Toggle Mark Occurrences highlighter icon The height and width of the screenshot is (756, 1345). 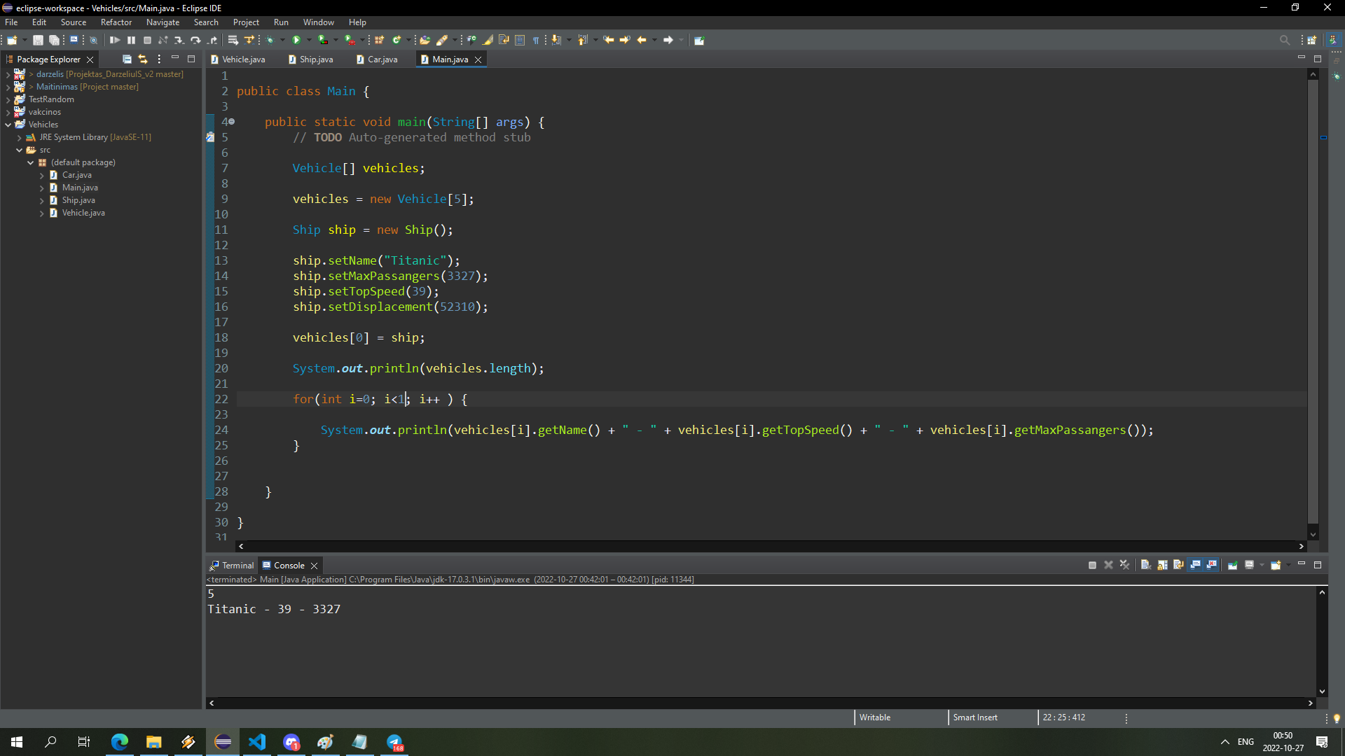(x=488, y=40)
